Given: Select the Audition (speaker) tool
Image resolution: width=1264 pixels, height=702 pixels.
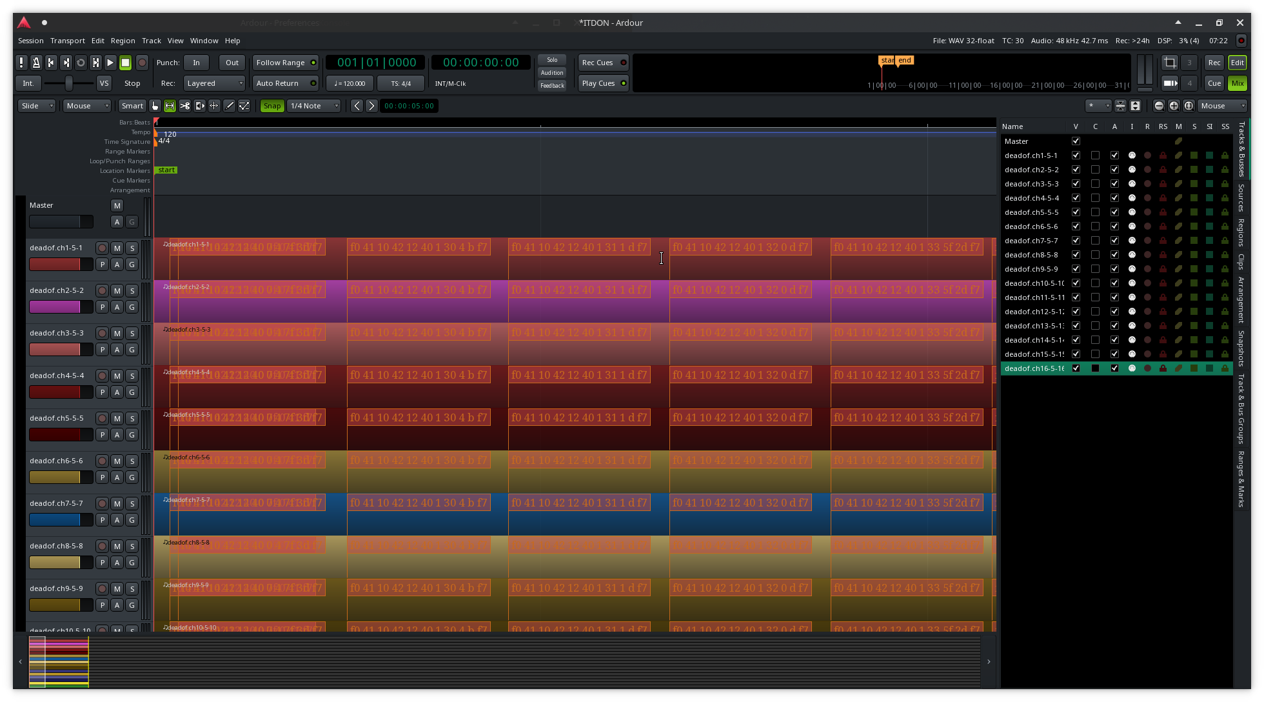Looking at the screenshot, I should click(x=200, y=106).
